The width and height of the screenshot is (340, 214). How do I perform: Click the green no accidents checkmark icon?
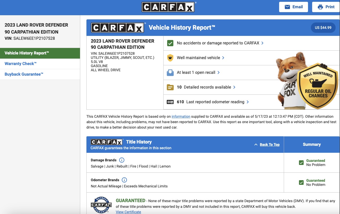coord(170,43)
